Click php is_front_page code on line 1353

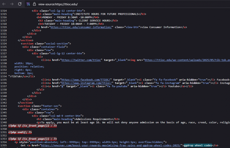(33, 139)
